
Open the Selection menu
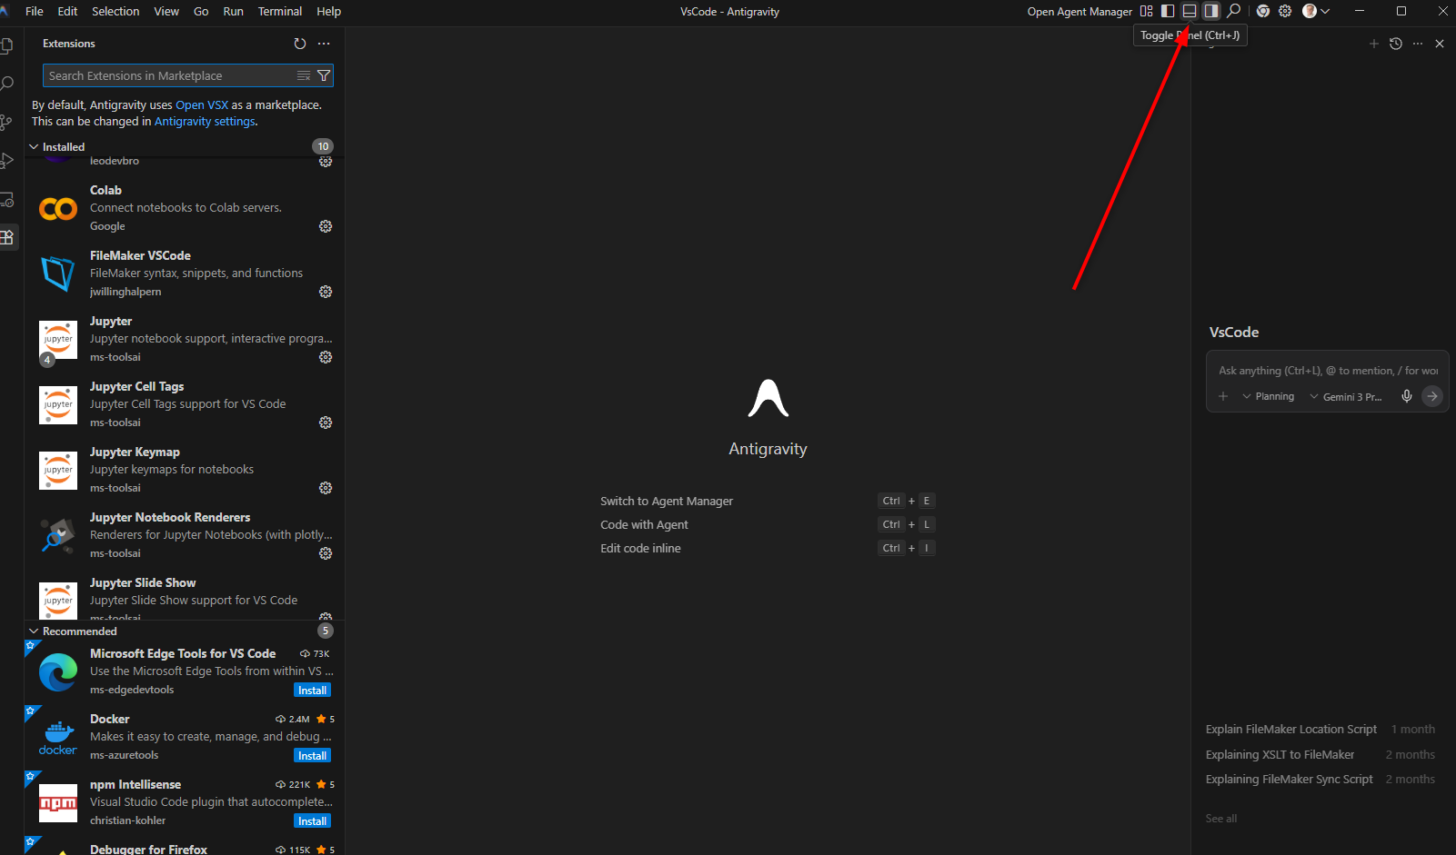click(x=115, y=11)
